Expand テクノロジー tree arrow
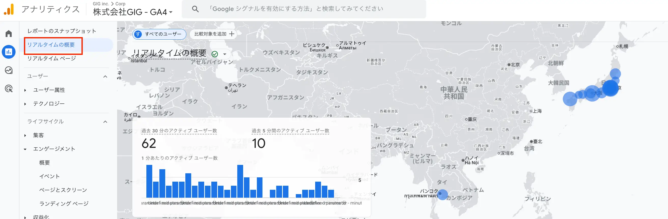 pyautogui.click(x=25, y=104)
